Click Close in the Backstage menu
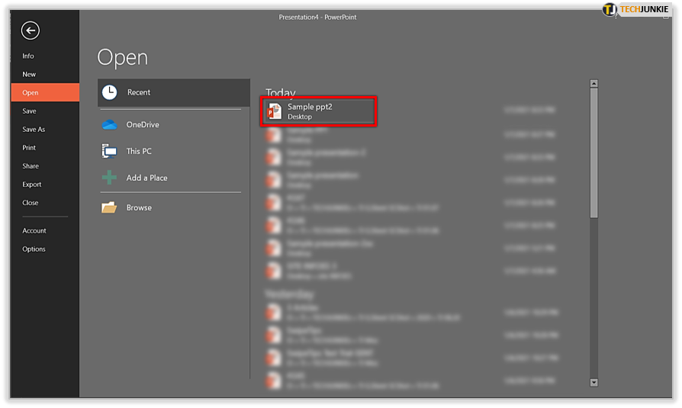 click(31, 203)
